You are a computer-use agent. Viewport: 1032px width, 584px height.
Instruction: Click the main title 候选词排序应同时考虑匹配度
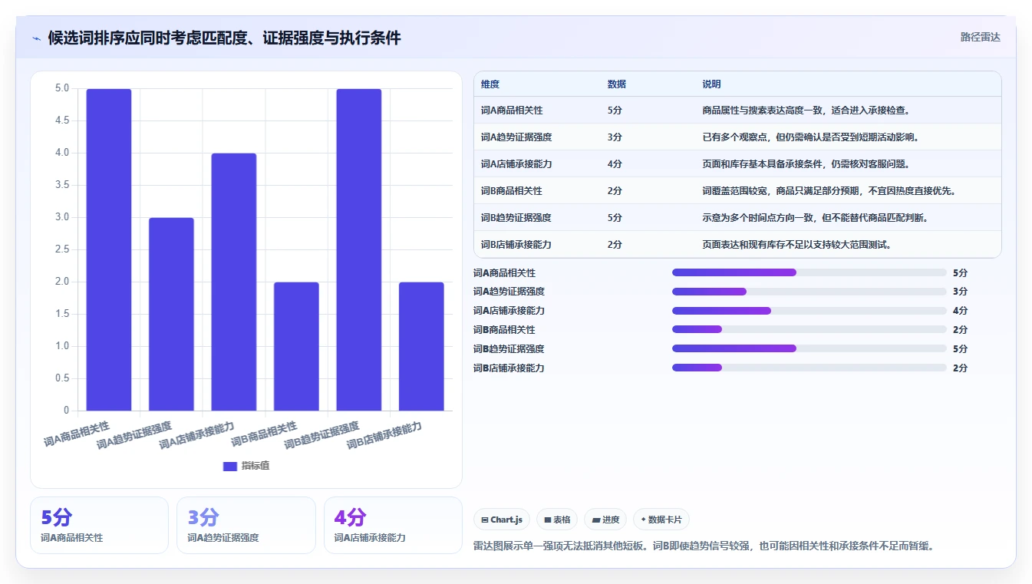pos(224,38)
